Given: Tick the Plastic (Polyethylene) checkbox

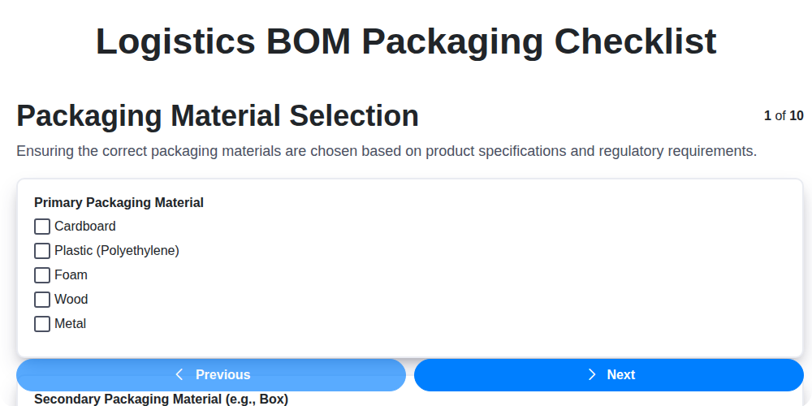Looking at the screenshot, I should click(x=42, y=251).
